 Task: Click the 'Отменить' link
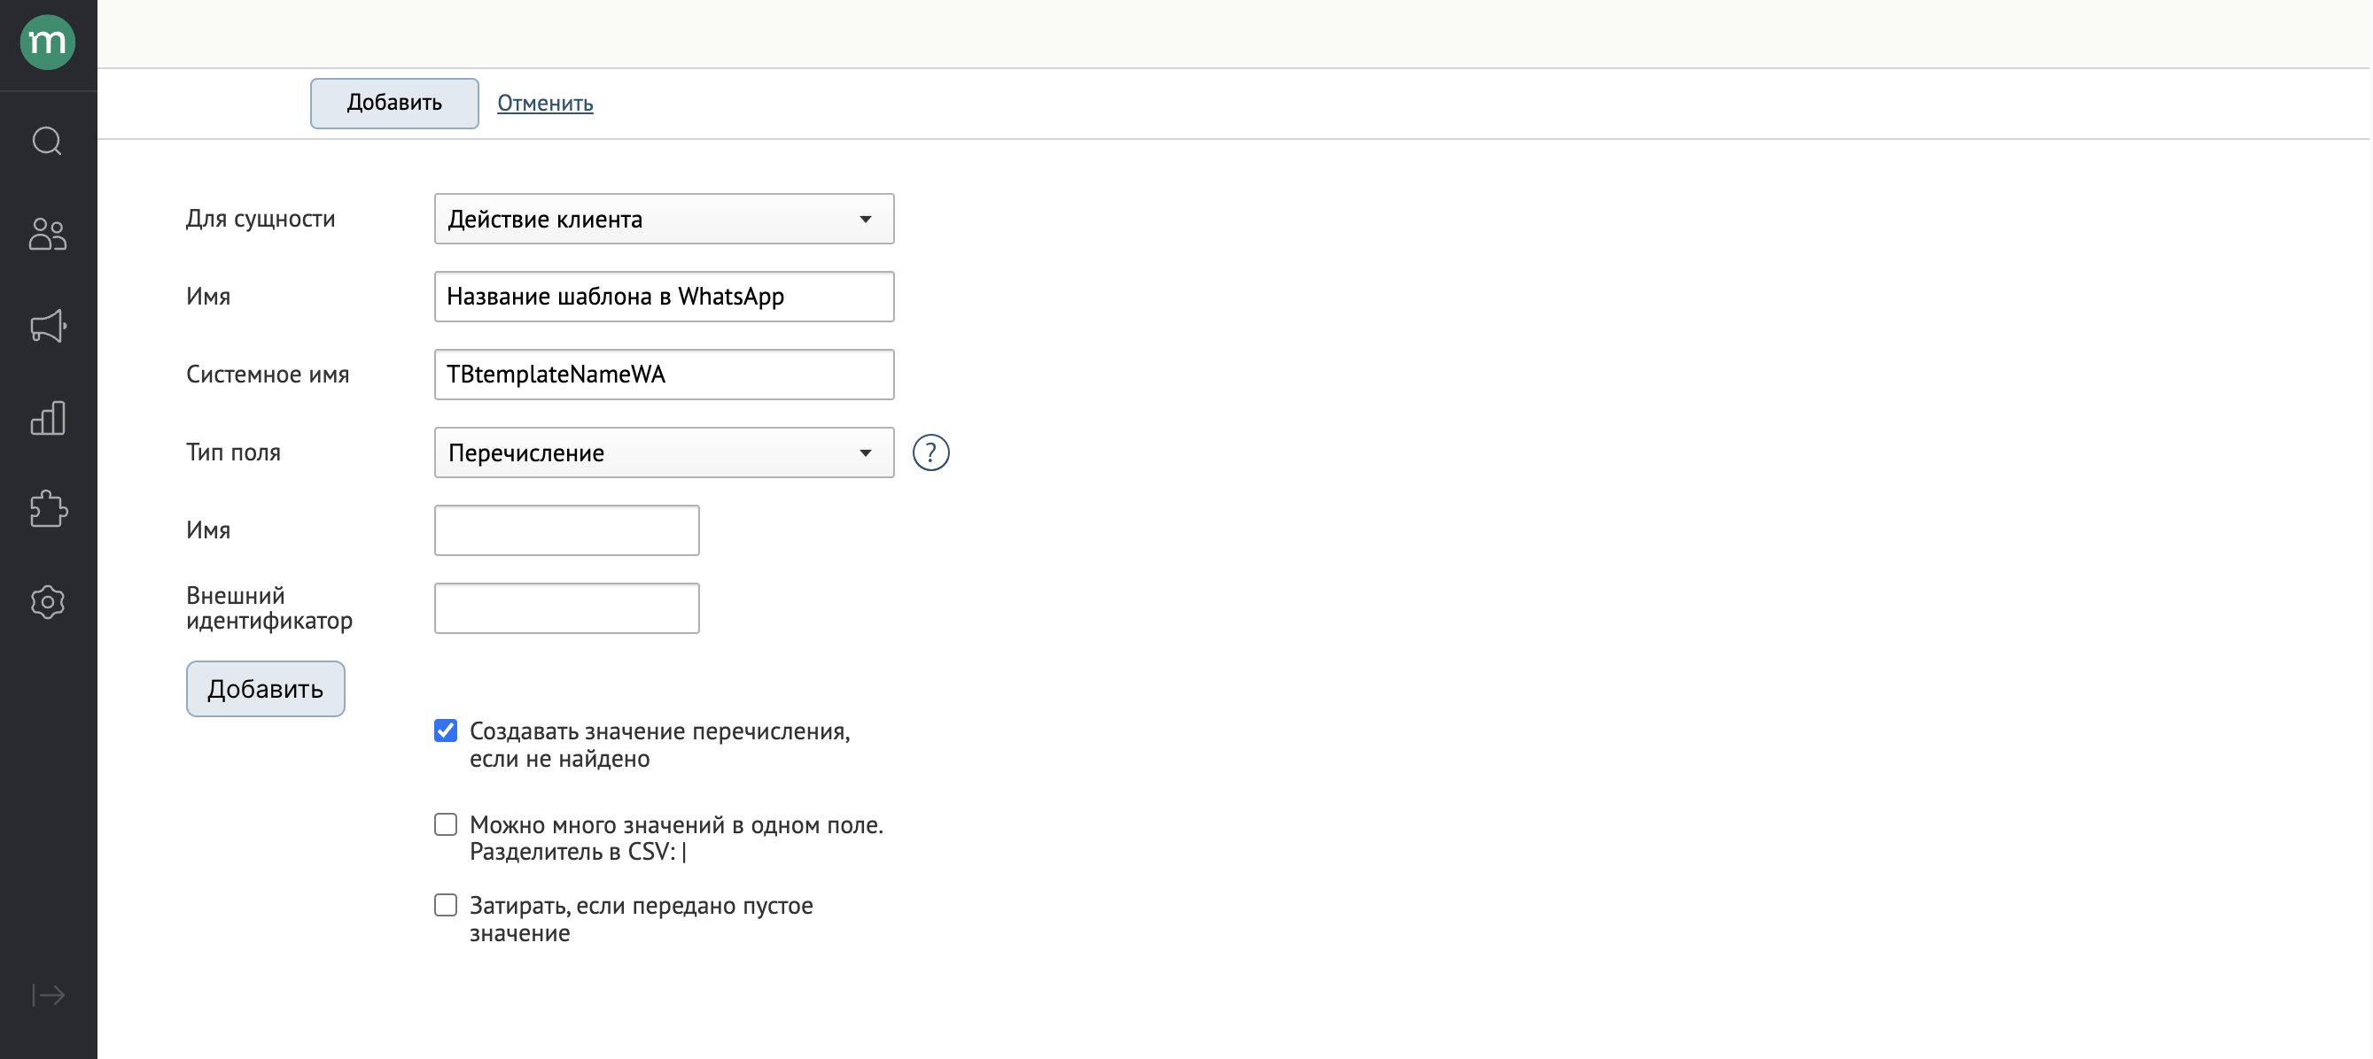[x=545, y=103]
